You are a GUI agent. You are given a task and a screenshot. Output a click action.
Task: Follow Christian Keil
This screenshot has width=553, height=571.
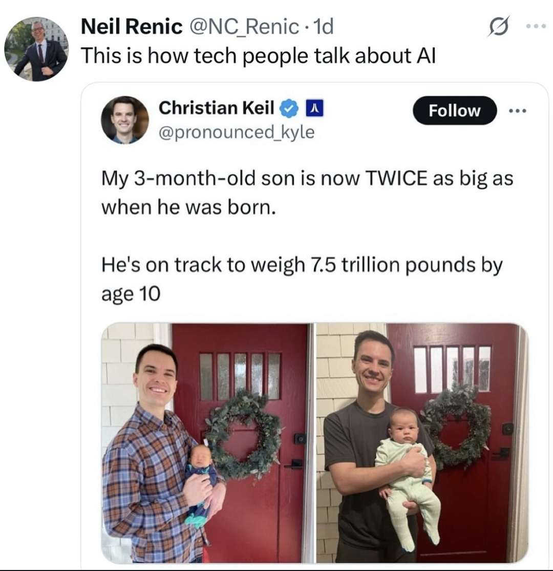[x=455, y=111]
